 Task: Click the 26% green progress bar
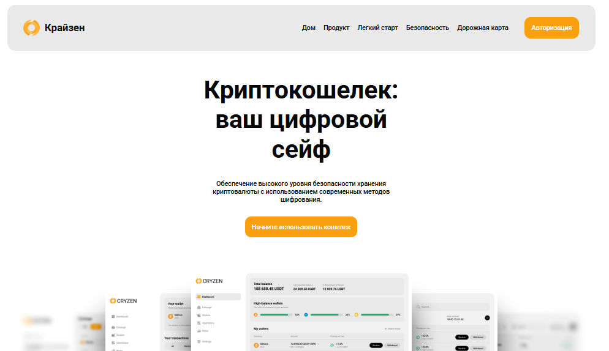(x=327, y=315)
